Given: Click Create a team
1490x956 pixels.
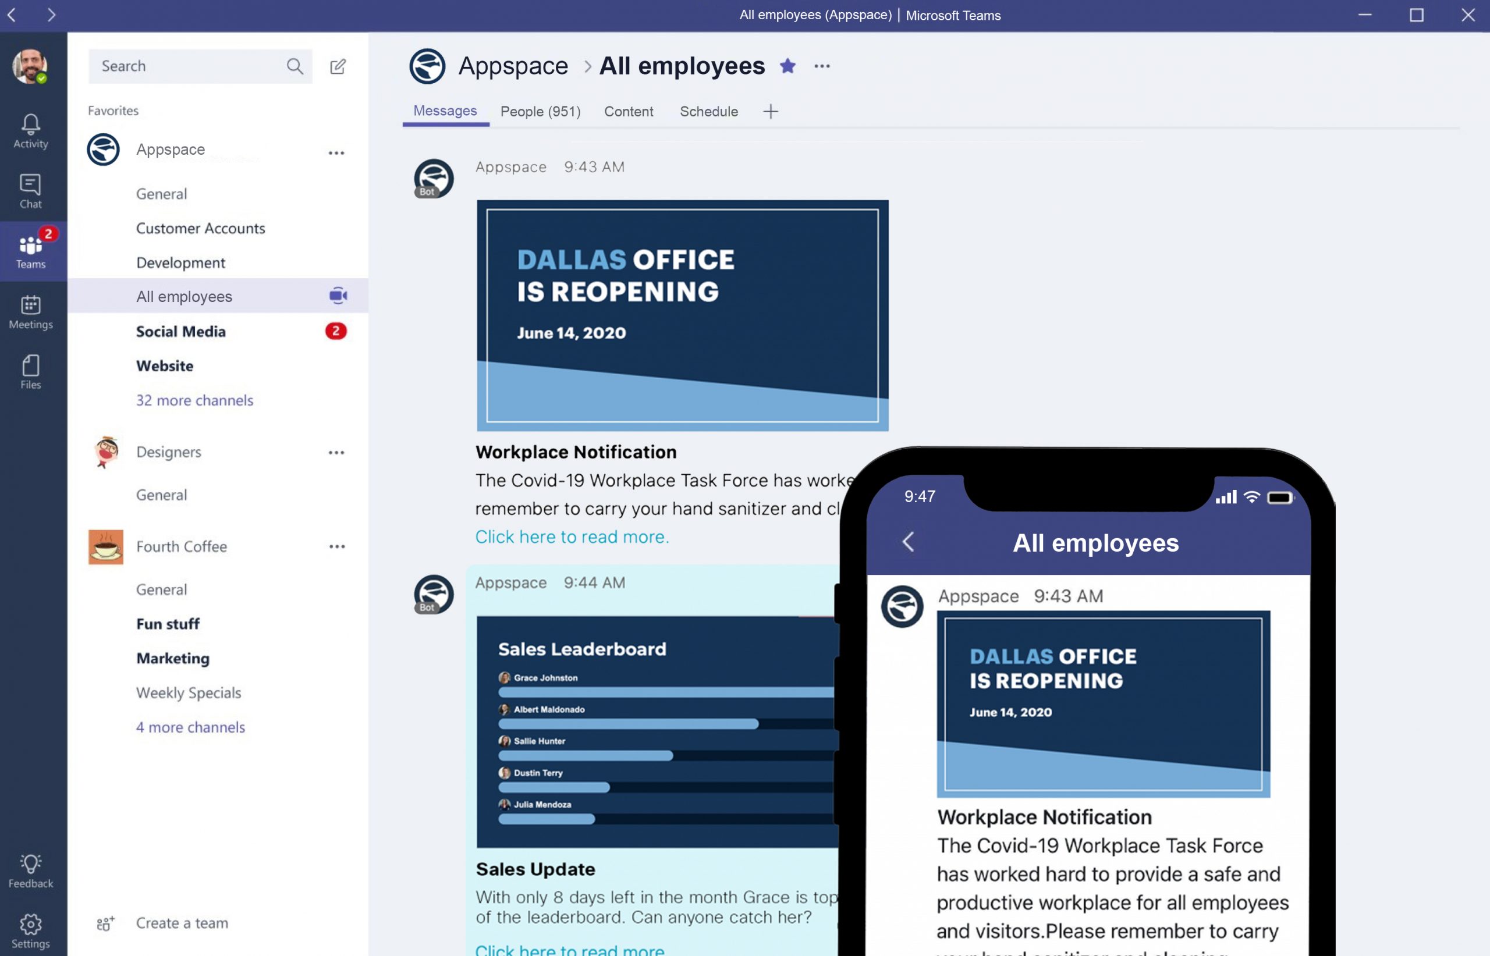Looking at the screenshot, I should (182, 923).
